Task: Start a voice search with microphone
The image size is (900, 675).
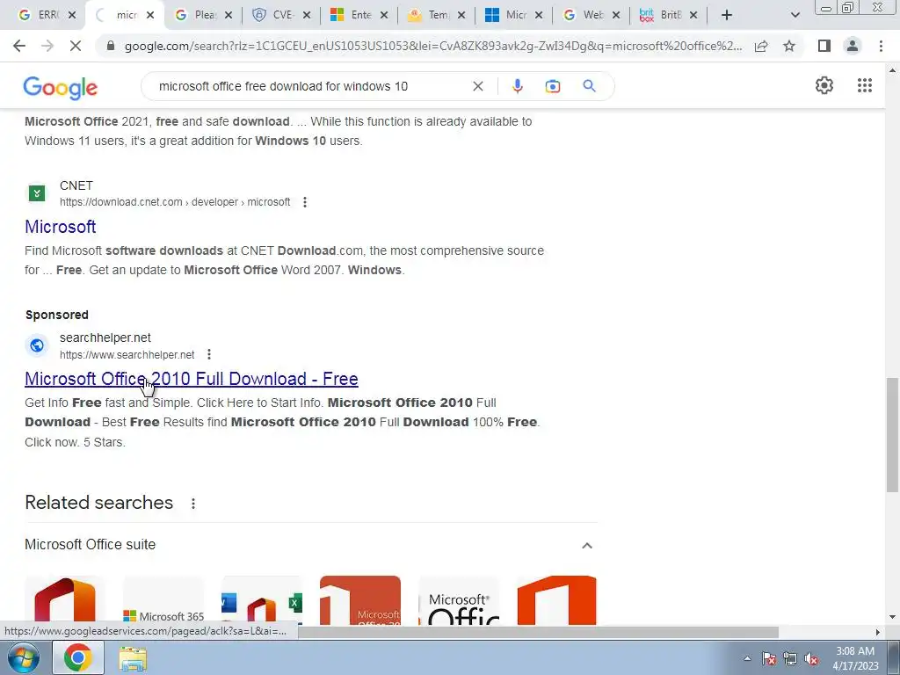Action: 517,86
